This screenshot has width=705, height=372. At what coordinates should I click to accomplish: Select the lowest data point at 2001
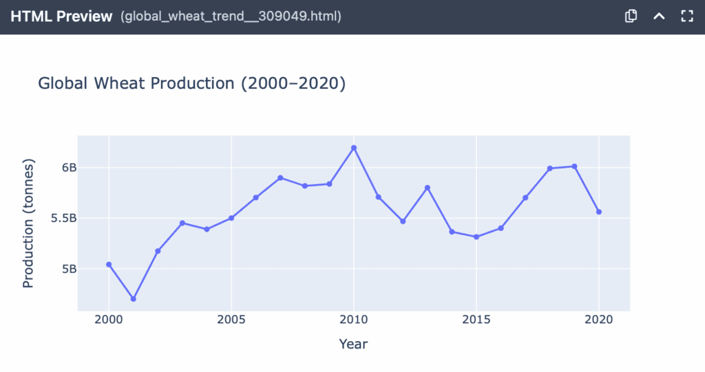(x=134, y=299)
